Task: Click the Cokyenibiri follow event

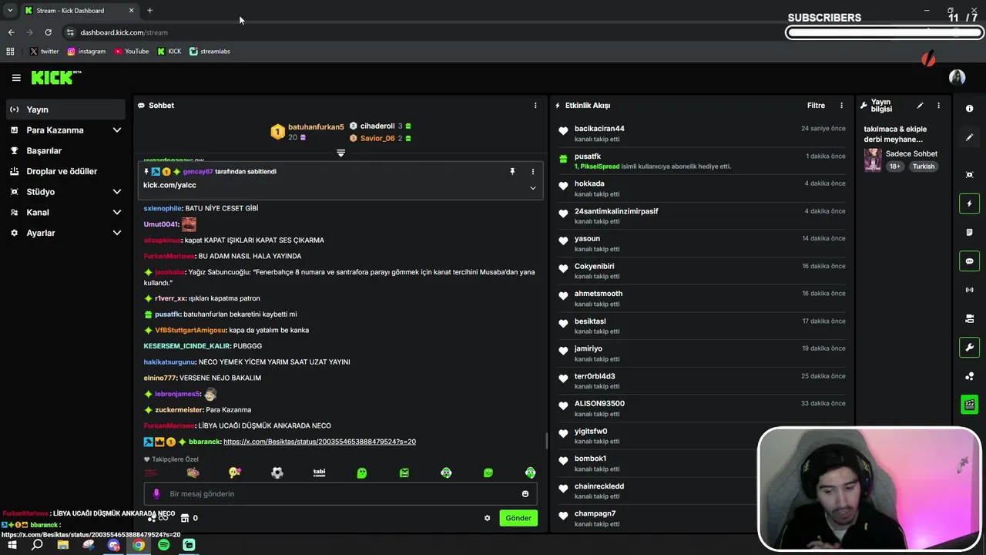Action: 701,271
